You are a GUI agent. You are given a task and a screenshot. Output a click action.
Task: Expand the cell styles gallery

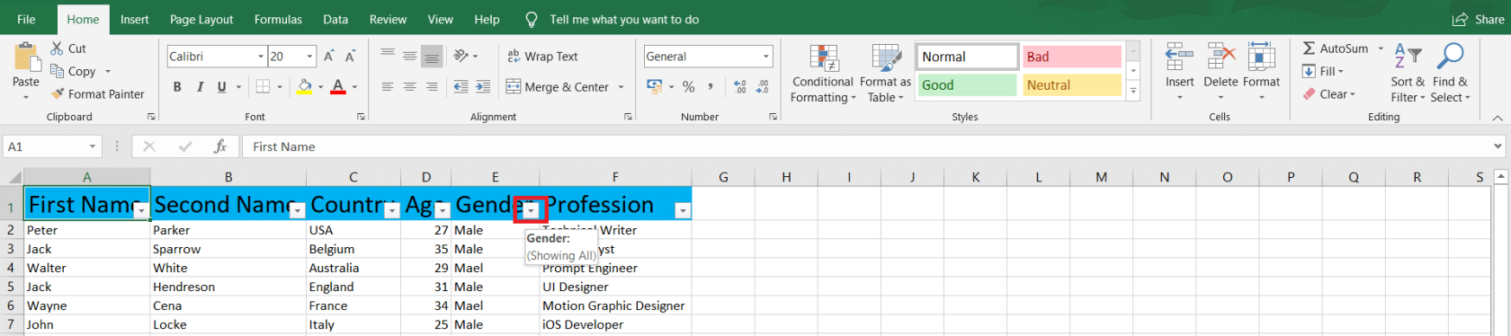tap(1133, 90)
